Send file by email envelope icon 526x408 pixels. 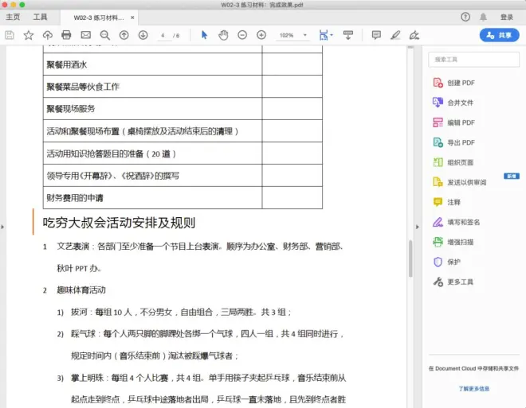[85, 35]
